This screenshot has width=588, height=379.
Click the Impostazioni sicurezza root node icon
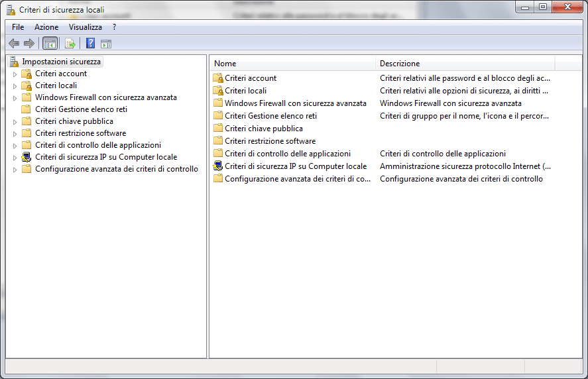click(14, 62)
